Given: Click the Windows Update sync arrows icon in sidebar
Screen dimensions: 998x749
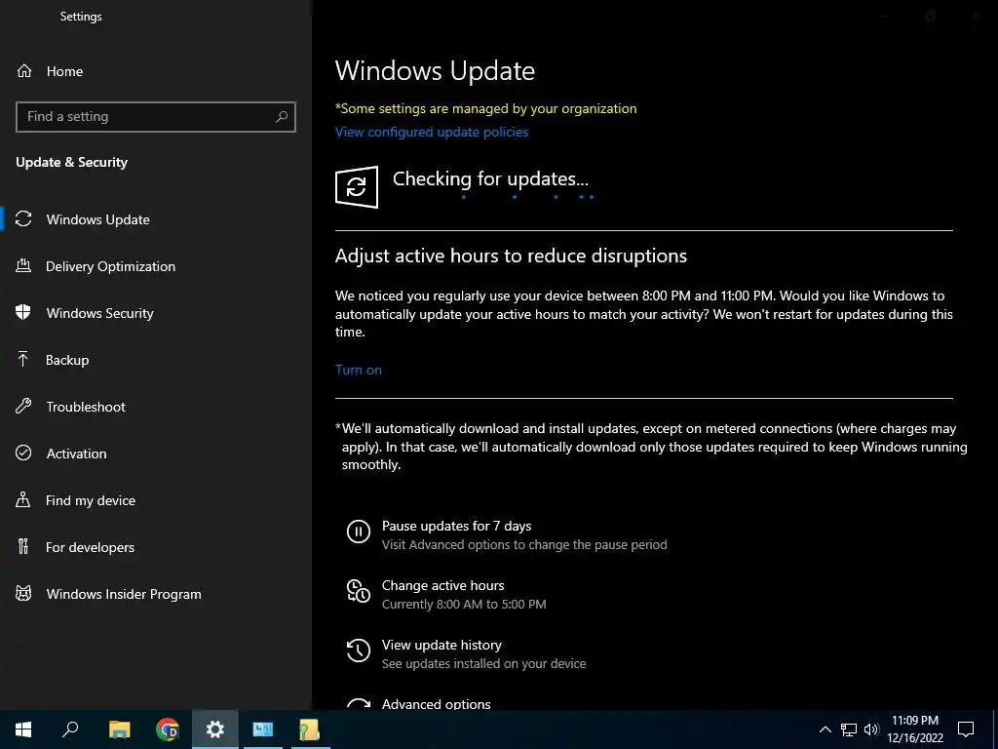Looking at the screenshot, I should point(23,219).
